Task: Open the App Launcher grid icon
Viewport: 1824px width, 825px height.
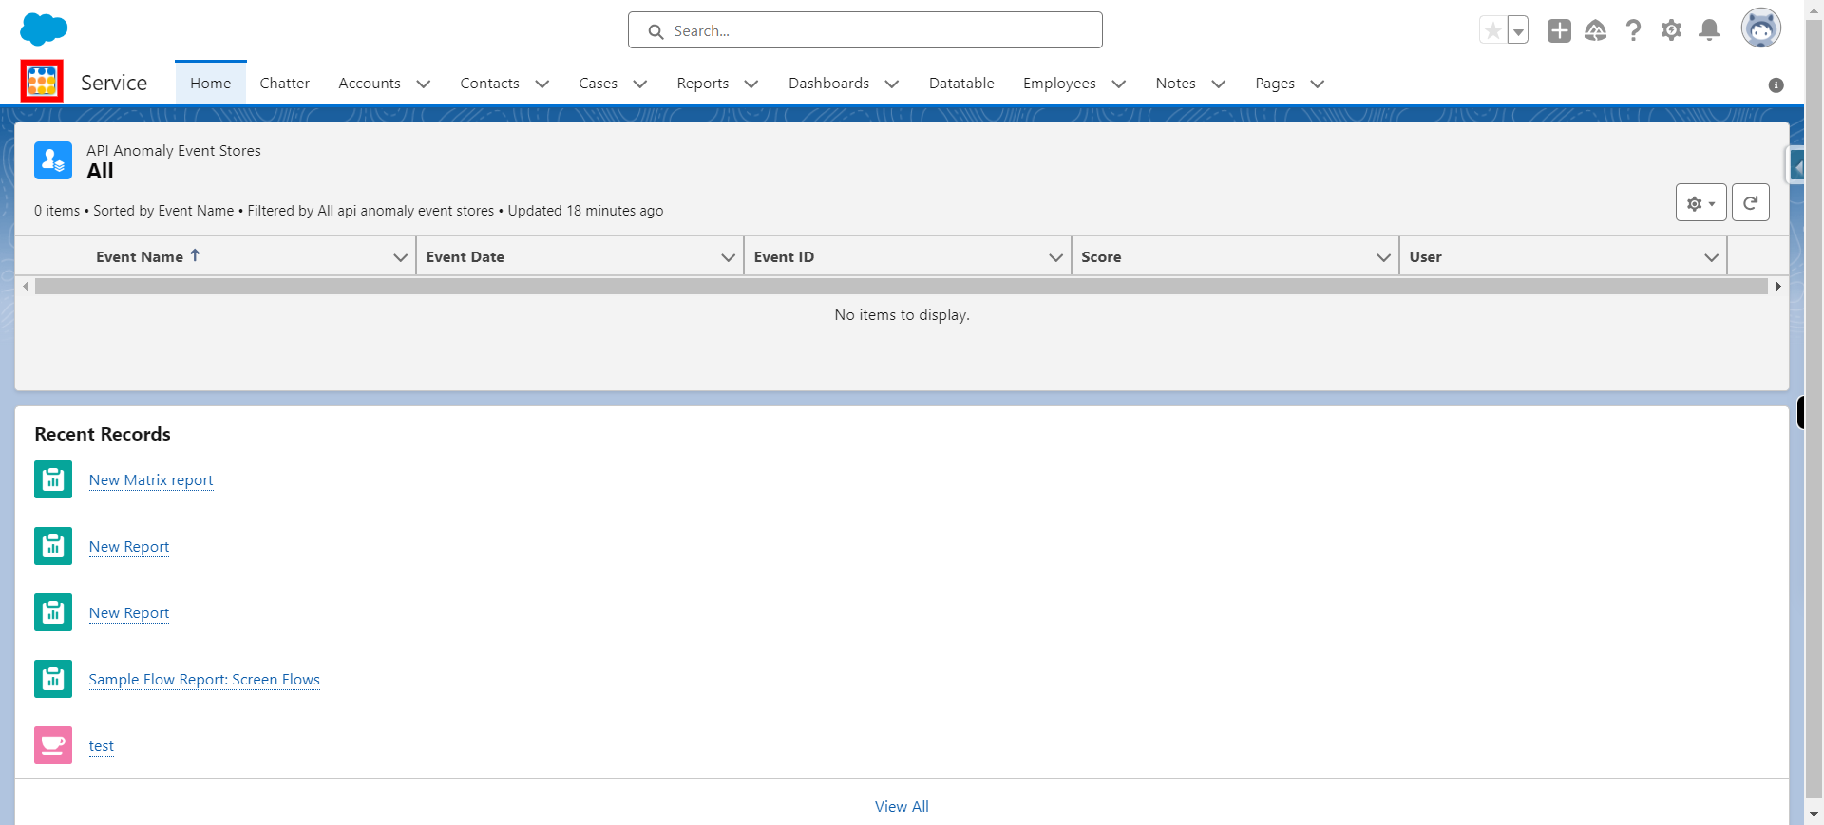Action: tap(42, 81)
